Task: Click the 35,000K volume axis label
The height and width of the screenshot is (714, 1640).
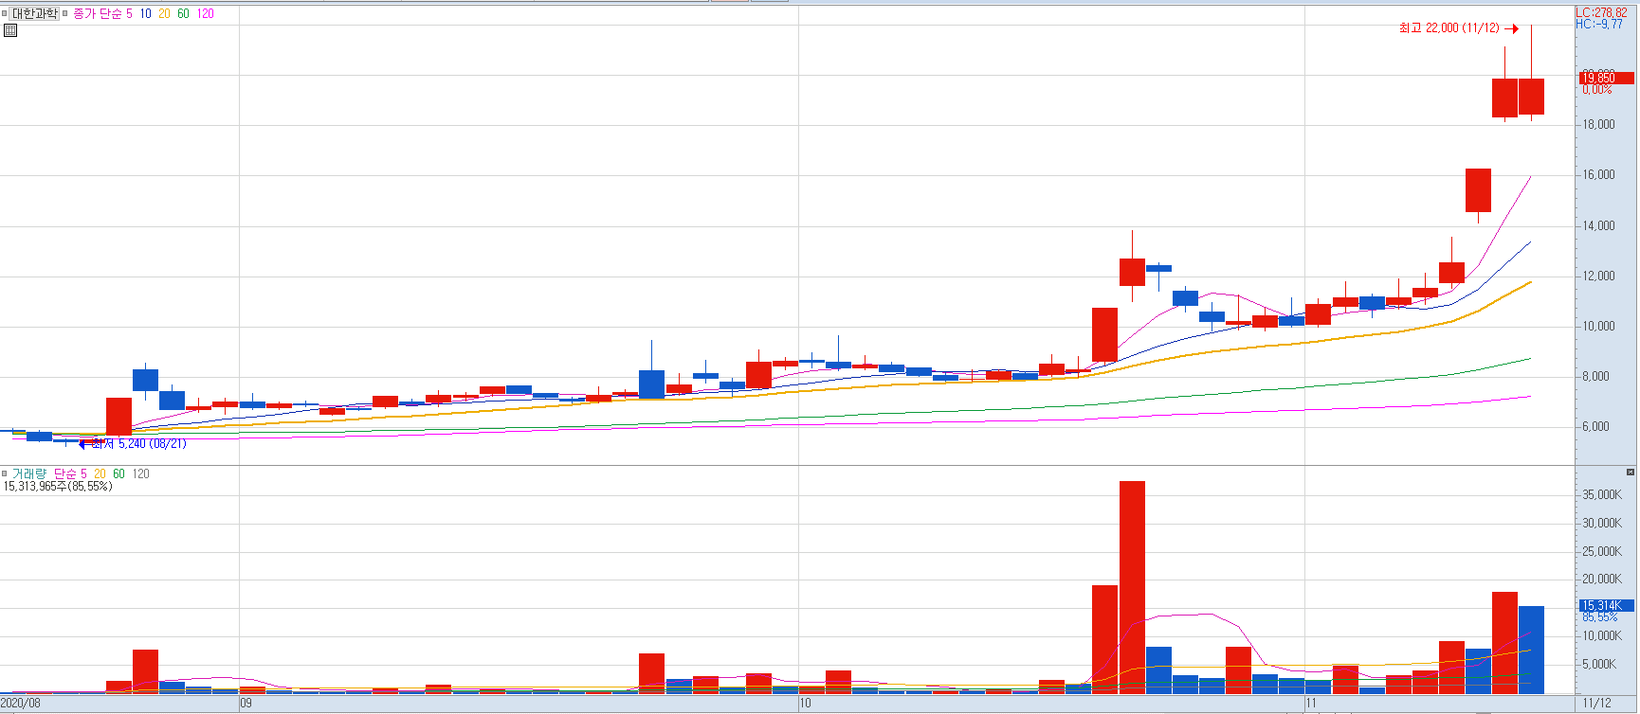Action: tap(1602, 494)
